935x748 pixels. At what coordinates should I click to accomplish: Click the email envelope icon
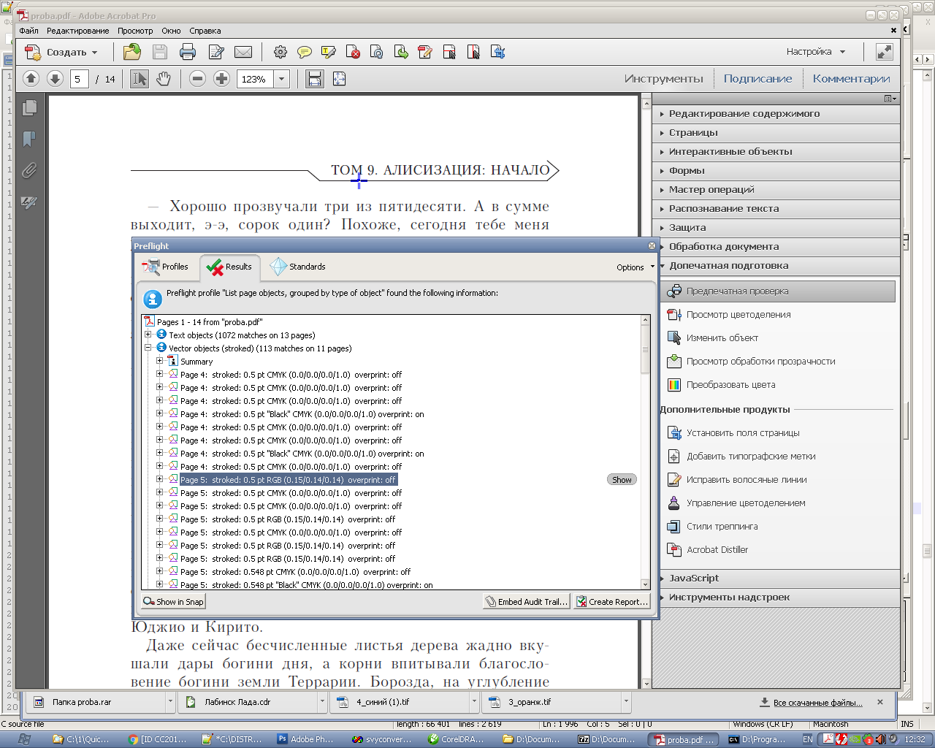pyautogui.click(x=243, y=52)
